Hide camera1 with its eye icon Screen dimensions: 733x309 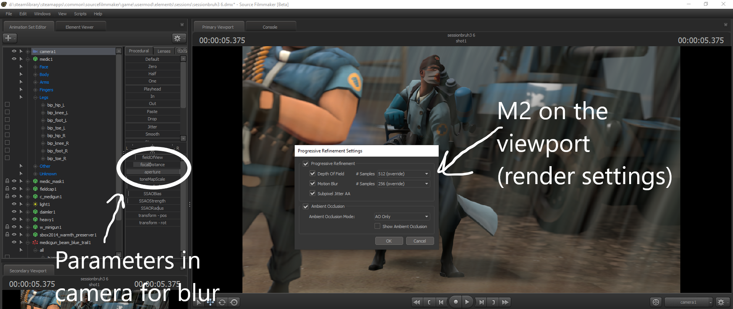tap(14, 51)
